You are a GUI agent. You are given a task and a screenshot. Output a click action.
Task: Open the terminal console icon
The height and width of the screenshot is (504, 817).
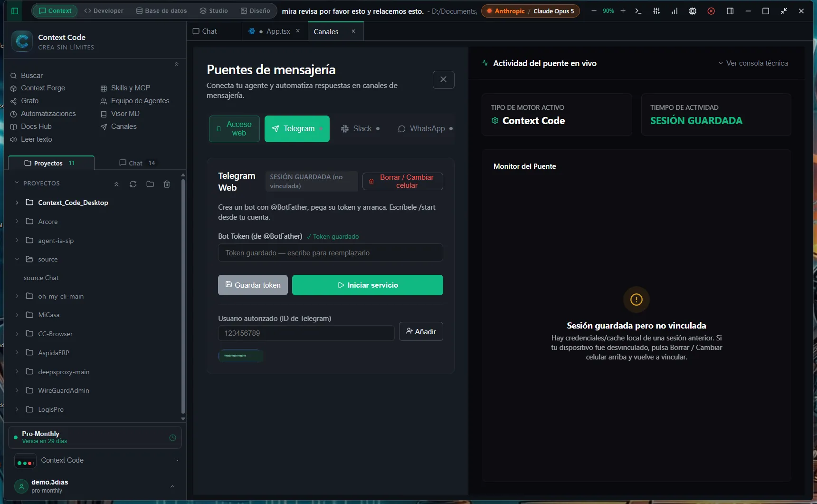[638, 11]
